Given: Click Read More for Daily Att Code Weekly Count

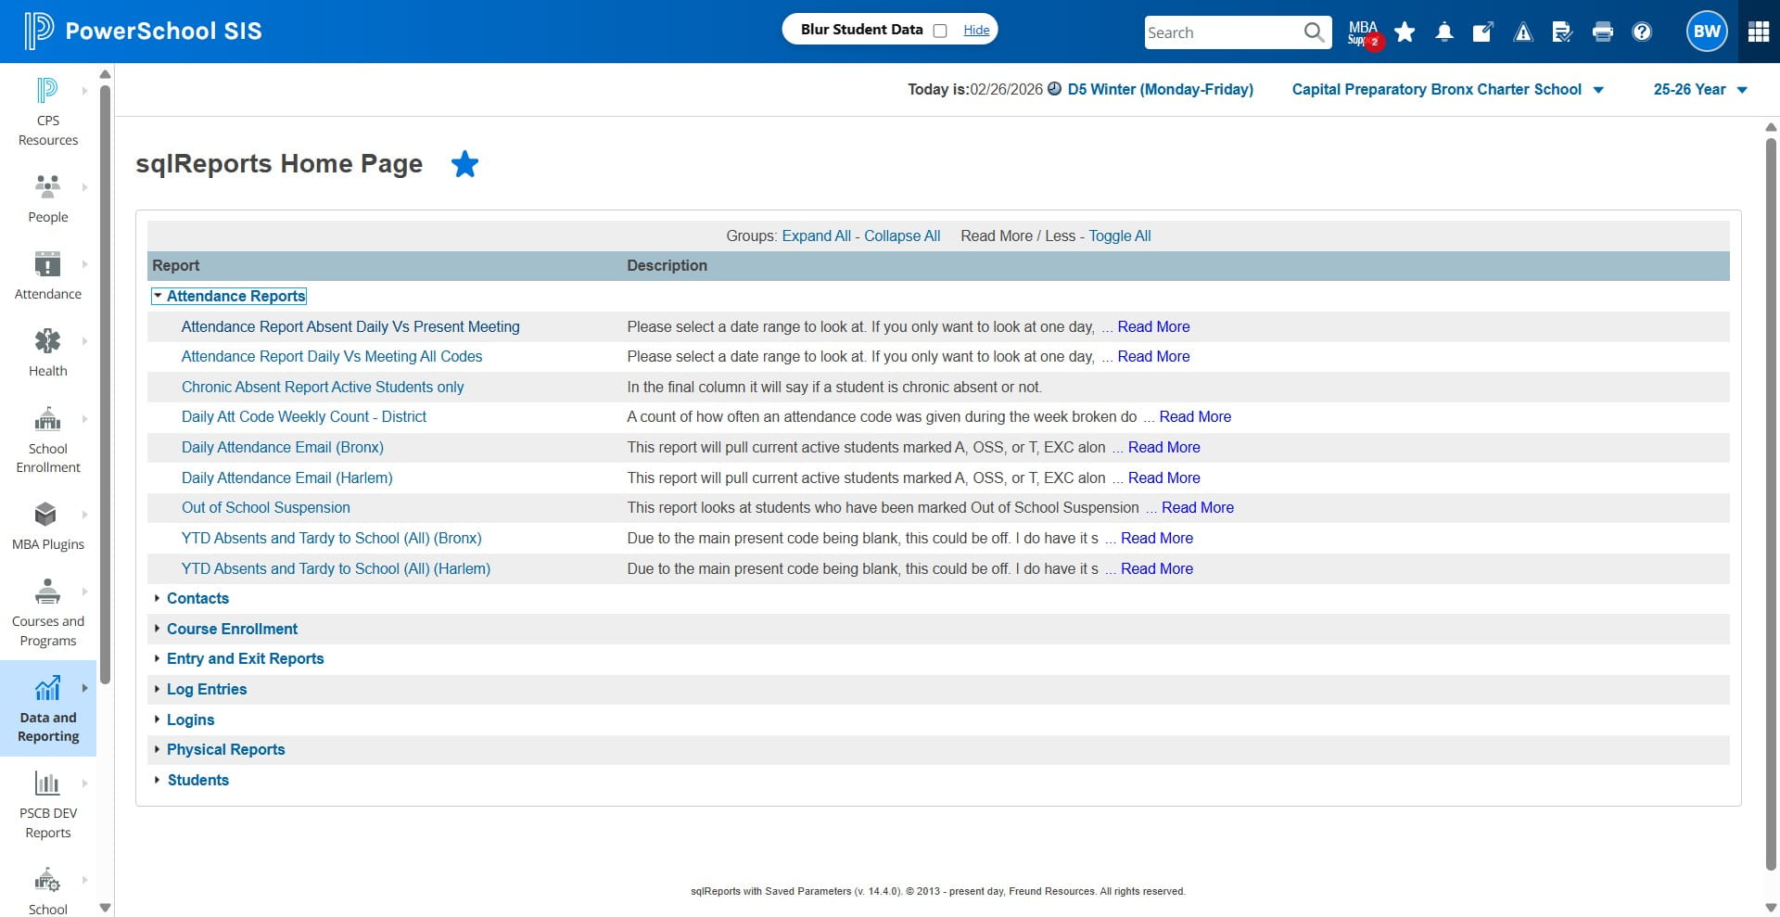Looking at the screenshot, I should (1195, 416).
